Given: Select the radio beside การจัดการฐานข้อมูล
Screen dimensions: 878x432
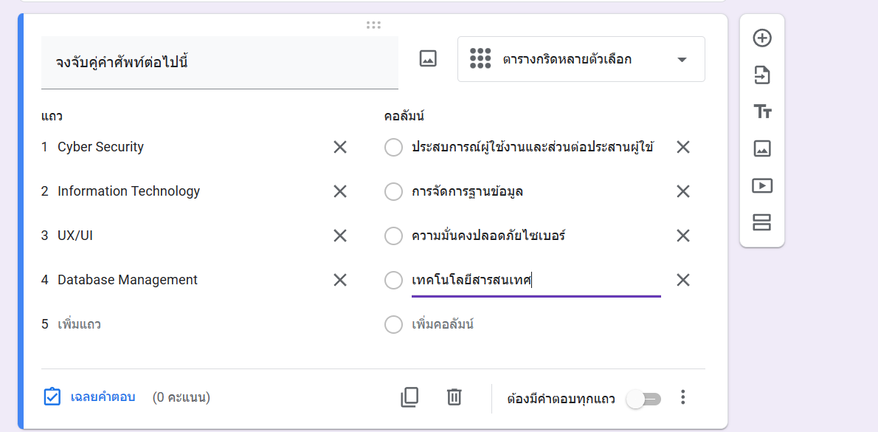Looking at the screenshot, I should point(393,191).
